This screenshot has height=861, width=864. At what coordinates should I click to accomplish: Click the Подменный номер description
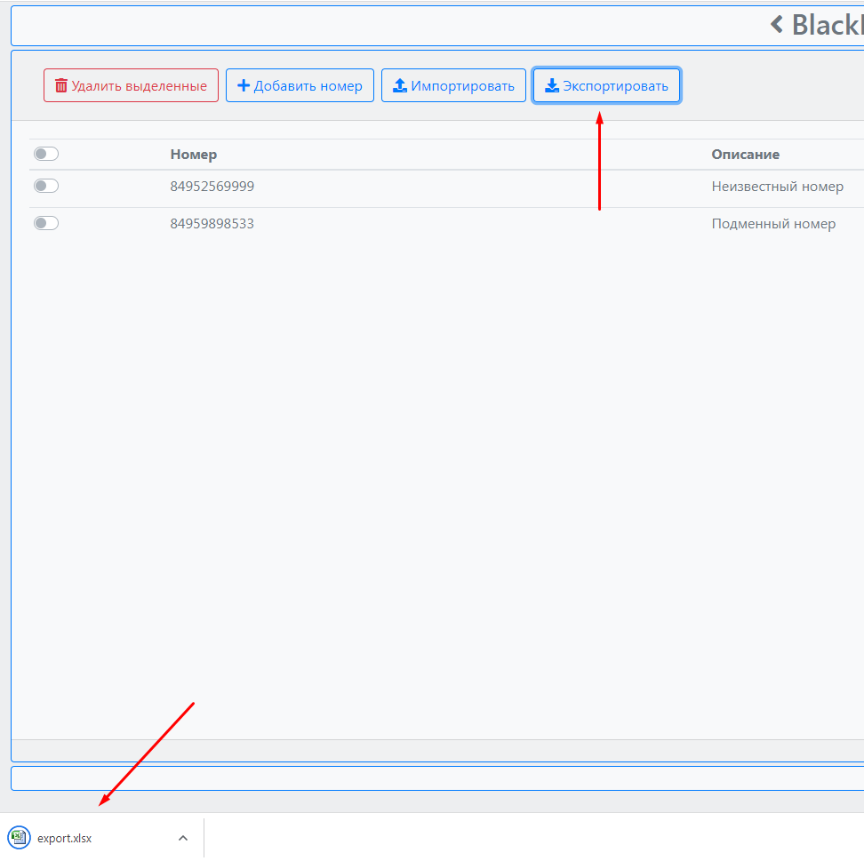[x=773, y=224]
